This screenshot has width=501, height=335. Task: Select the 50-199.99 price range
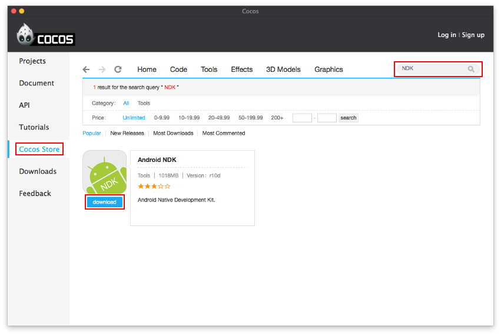tap(251, 118)
